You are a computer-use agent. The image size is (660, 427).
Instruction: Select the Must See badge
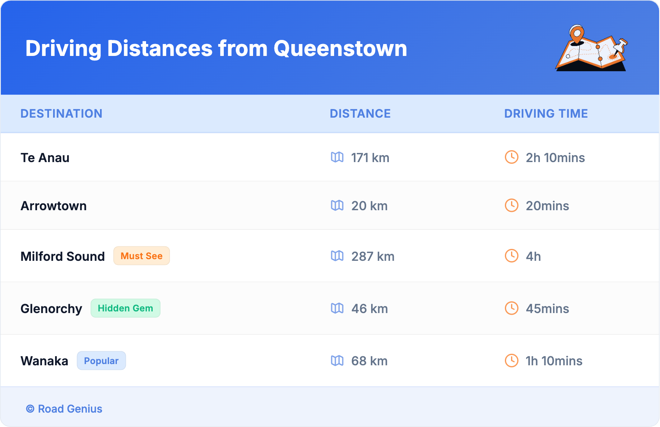[x=142, y=256]
